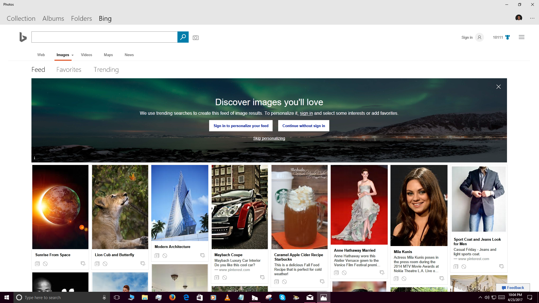Select the Bing tab

click(105, 19)
